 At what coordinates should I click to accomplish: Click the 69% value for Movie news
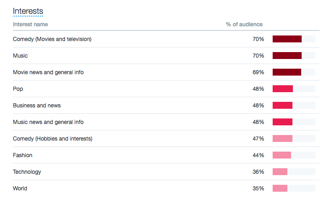(258, 72)
